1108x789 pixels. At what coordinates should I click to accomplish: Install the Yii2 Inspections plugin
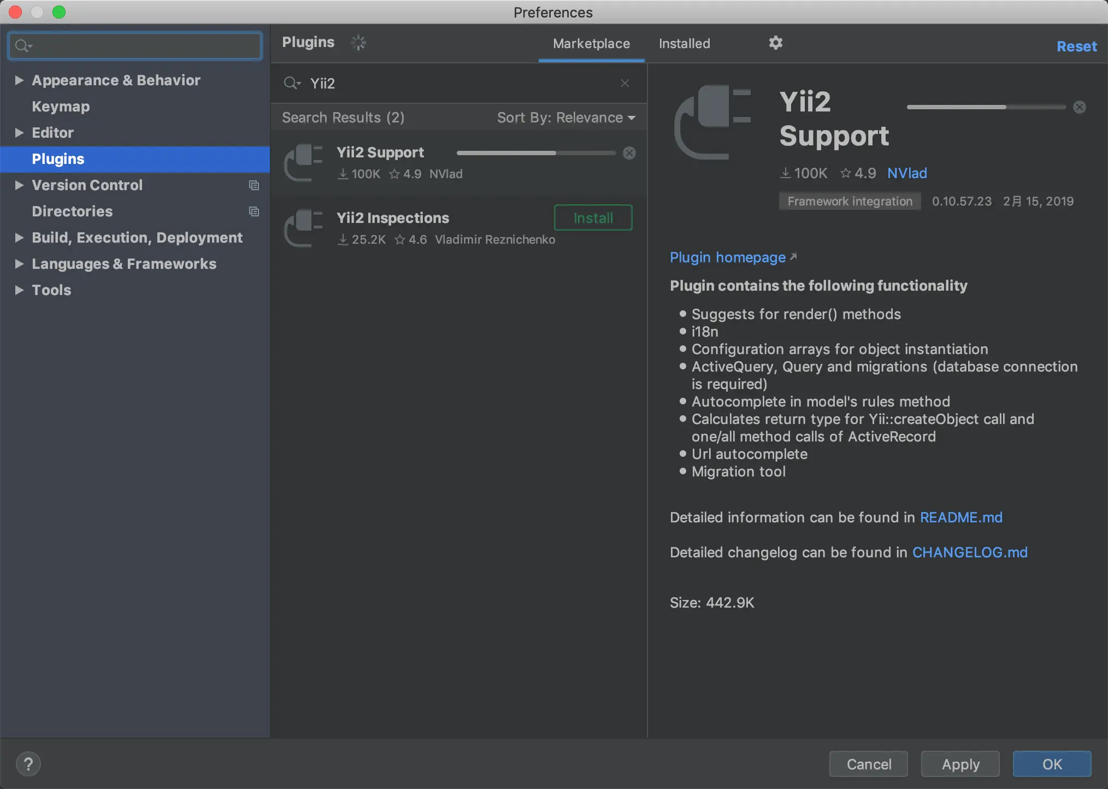click(x=593, y=218)
